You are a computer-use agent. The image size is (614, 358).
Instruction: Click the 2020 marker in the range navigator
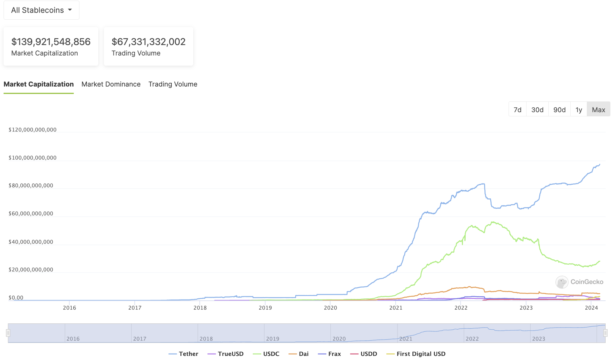339,339
